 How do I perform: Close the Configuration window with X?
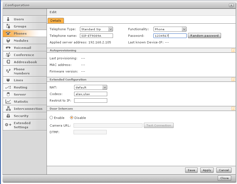tap(231, 5)
